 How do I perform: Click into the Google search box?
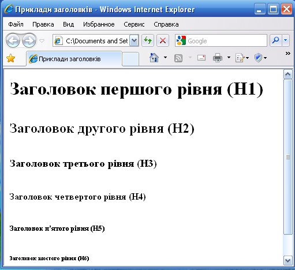click(x=221, y=40)
